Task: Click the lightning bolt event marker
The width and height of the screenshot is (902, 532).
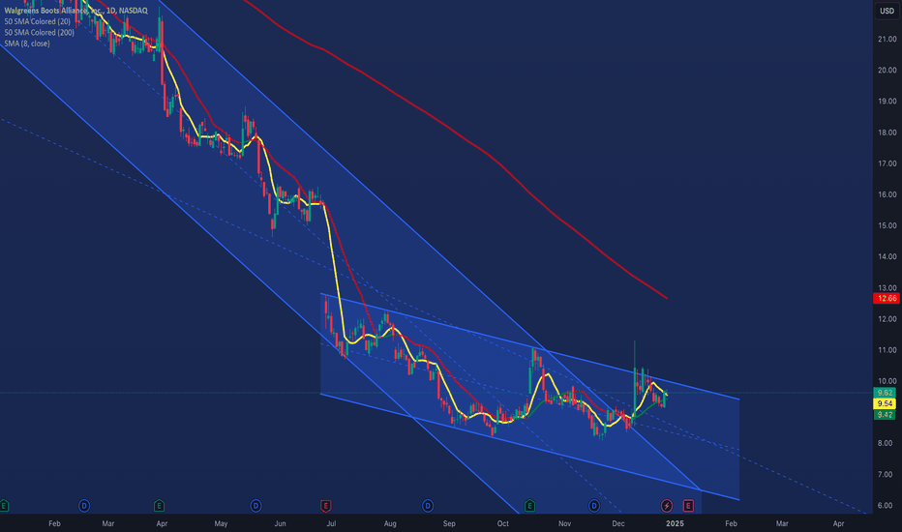Action: pyautogui.click(x=667, y=506)
